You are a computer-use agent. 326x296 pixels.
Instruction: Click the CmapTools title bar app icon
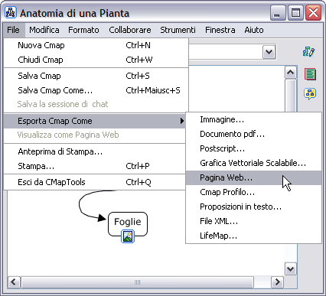(x=11, y=12)
